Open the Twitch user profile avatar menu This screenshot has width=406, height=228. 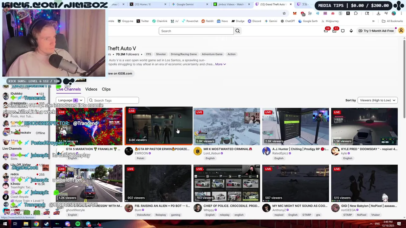click(401, 31)
